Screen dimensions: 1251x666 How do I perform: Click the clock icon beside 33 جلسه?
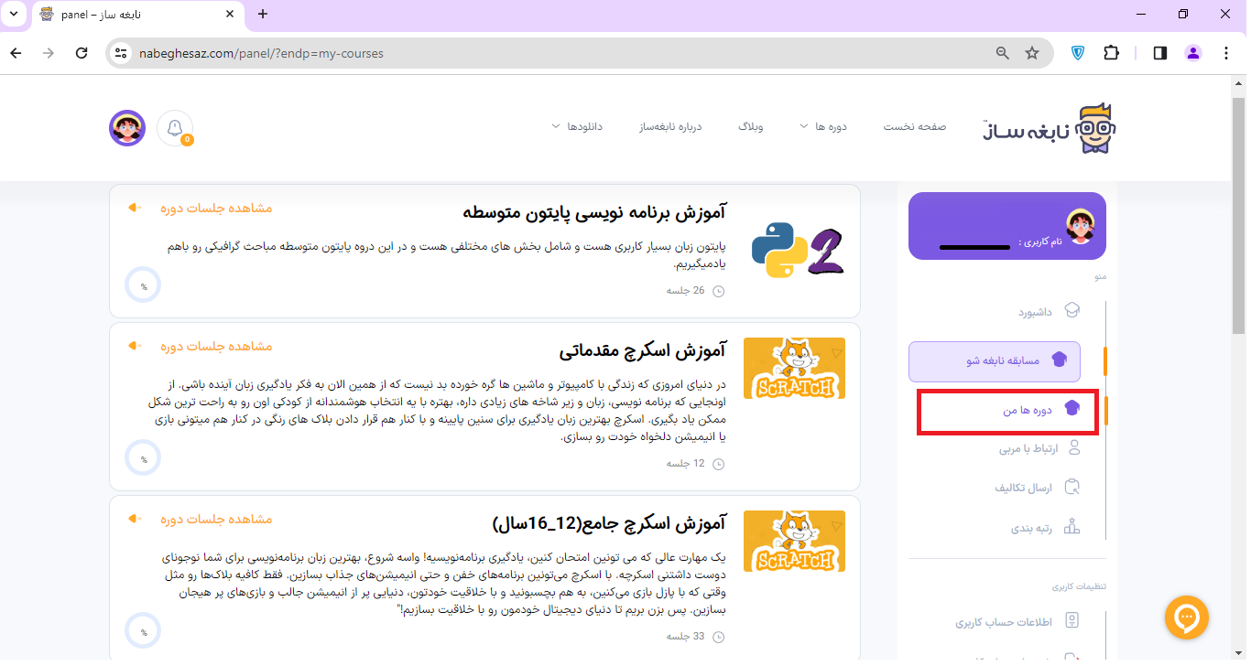pos(718,637)
